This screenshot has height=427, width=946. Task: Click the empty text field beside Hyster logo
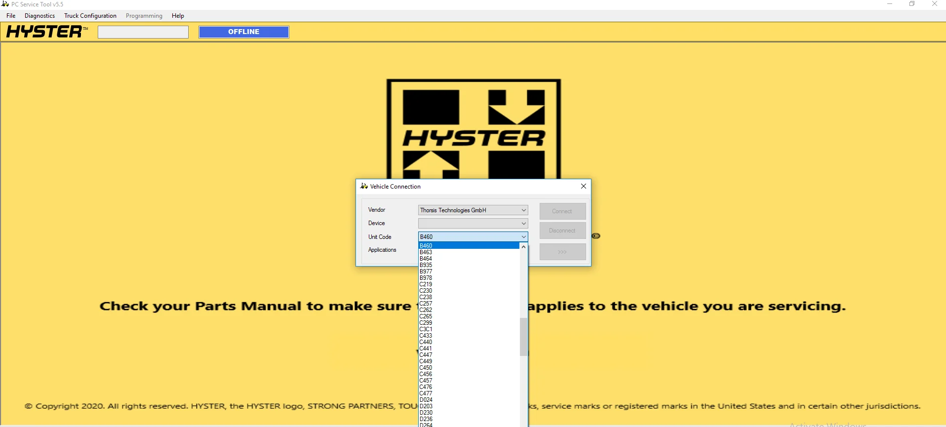[x=143, y=32]
